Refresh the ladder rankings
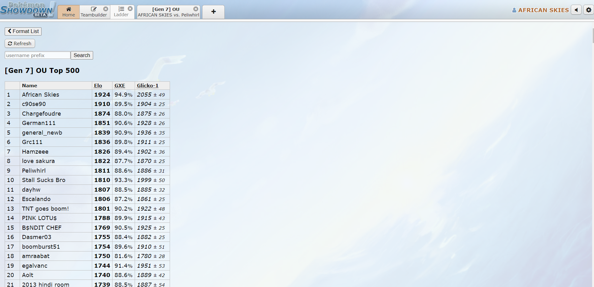The height and width of the screenshot is (287, 594). point(20,43)
